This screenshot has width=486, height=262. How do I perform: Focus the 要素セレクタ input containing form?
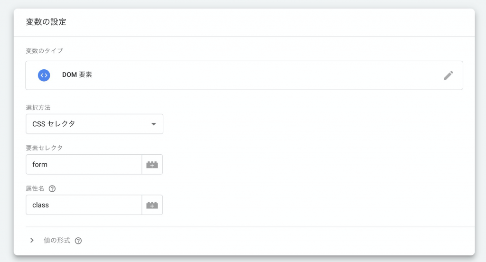point(84,165)
